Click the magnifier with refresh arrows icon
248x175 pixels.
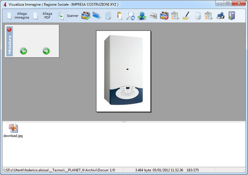click(x=130, y=16)
